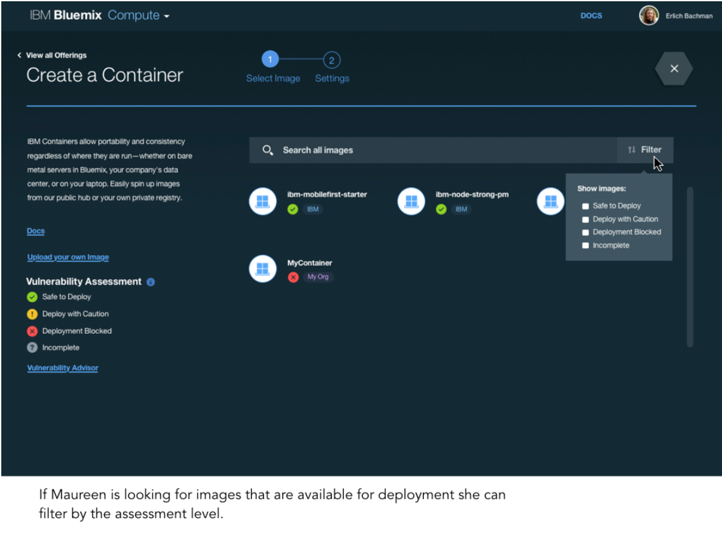Image resolution: width=722 pixels, height=555 pixels.
Task: Click the Vulnerability Assessment heading
Action: tap(84, 281)
